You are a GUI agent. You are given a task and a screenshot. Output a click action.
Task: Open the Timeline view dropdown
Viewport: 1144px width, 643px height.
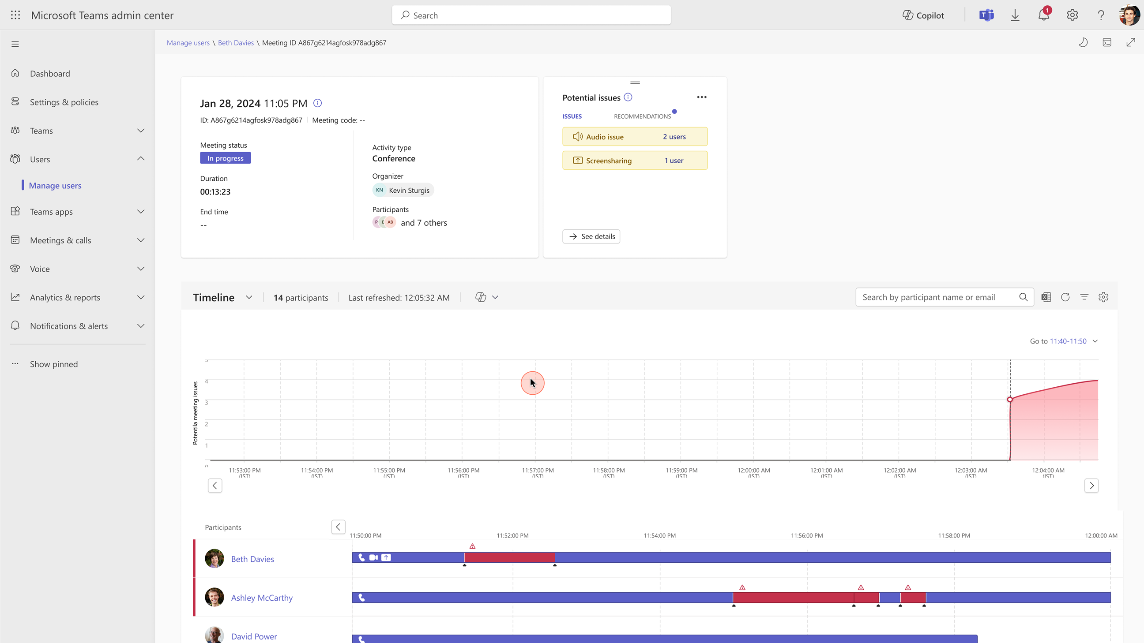pyautogui.click(x=249, y=297)
